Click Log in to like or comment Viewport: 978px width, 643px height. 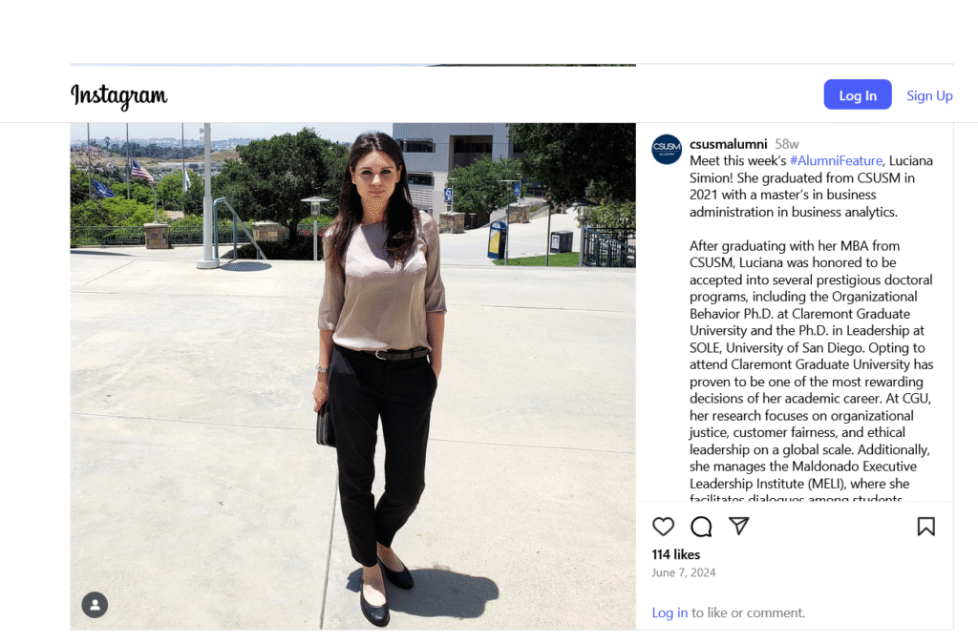[670, 612]
